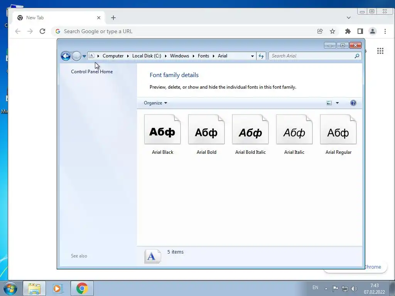Click the EN language indicator

315,288
